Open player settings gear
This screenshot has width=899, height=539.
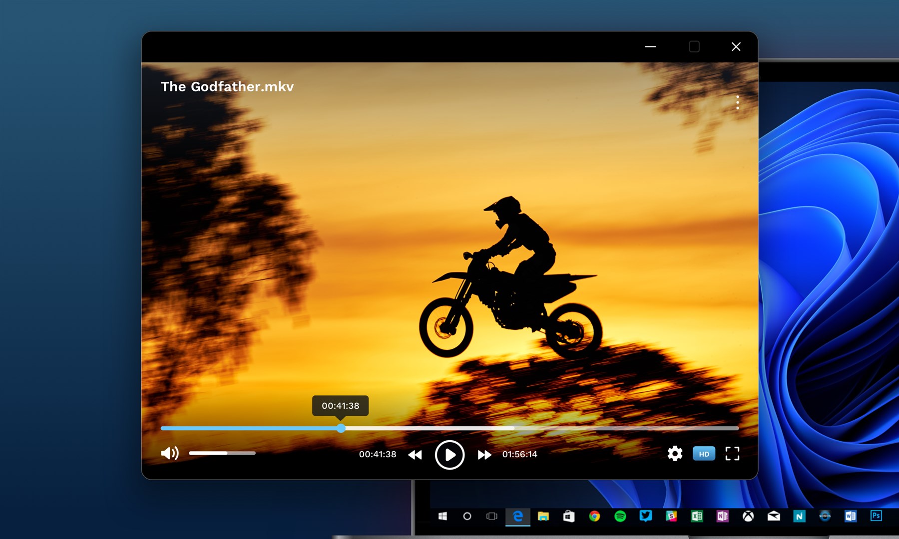click(675, 454)
